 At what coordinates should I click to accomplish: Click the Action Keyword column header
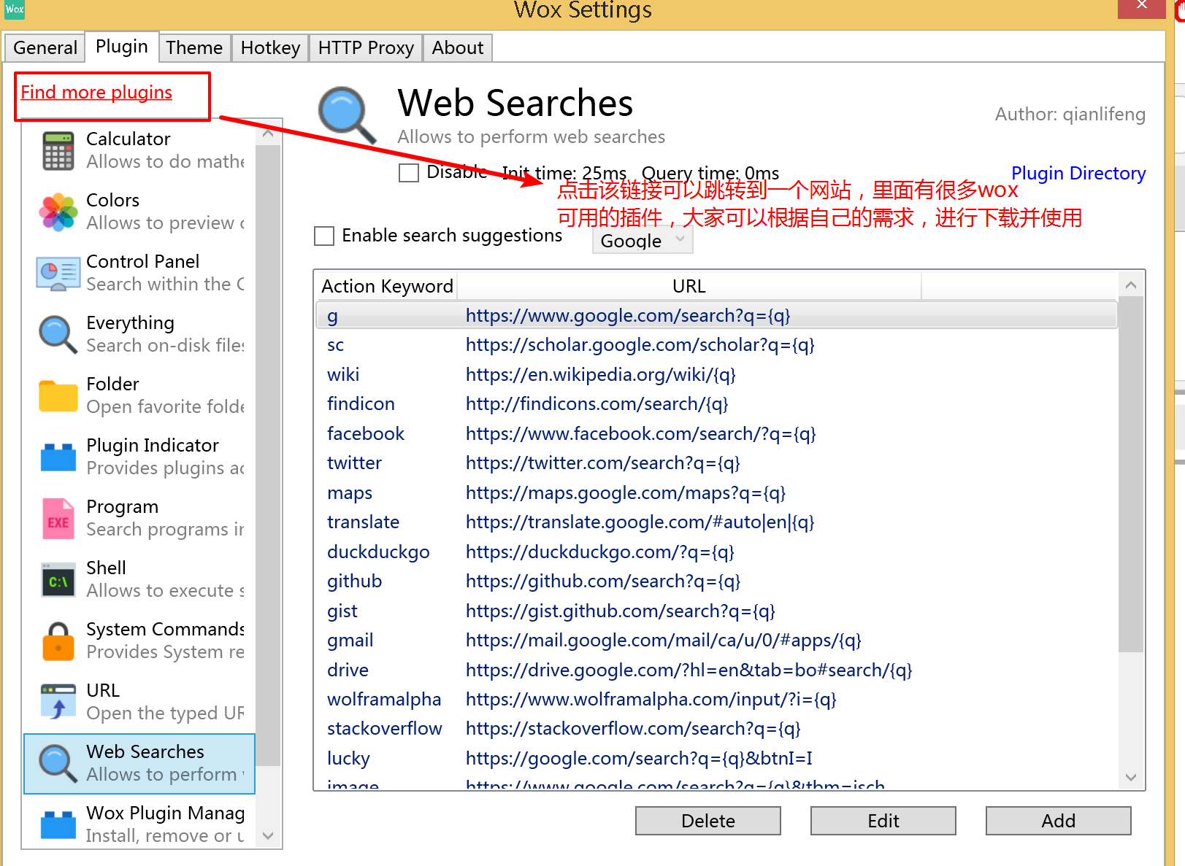pos(387,286)
